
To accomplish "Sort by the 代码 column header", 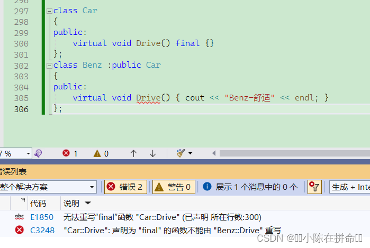I will pos(38,203).
